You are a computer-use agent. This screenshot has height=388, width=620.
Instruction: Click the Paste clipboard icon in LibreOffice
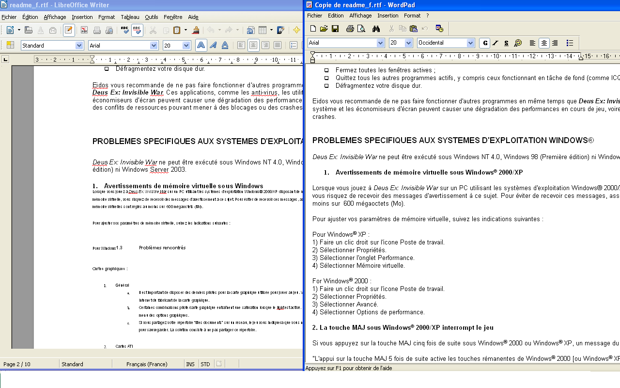point(177,30)
